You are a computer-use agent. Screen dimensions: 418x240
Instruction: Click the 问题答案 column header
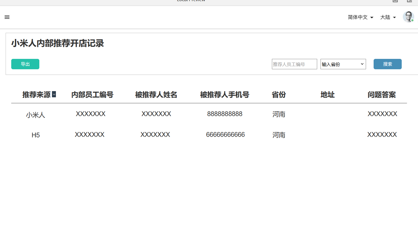click(x=381, y=95)
